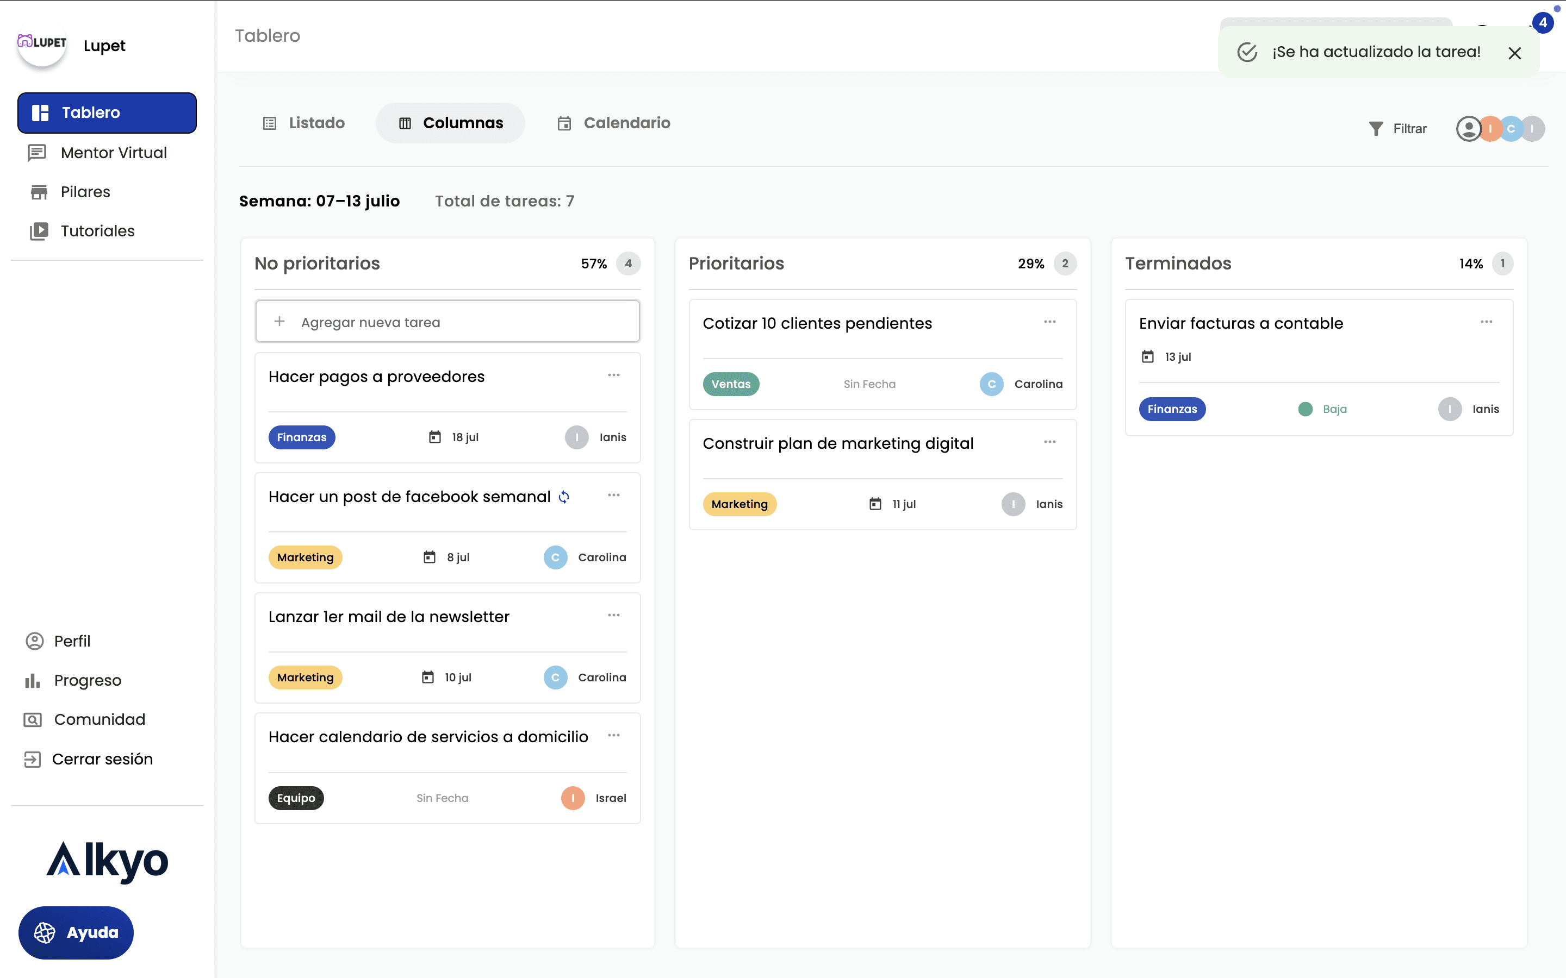Click calendar icon next to 11 jul
The image size is (1566, 978).
click(x=875, y=504)
